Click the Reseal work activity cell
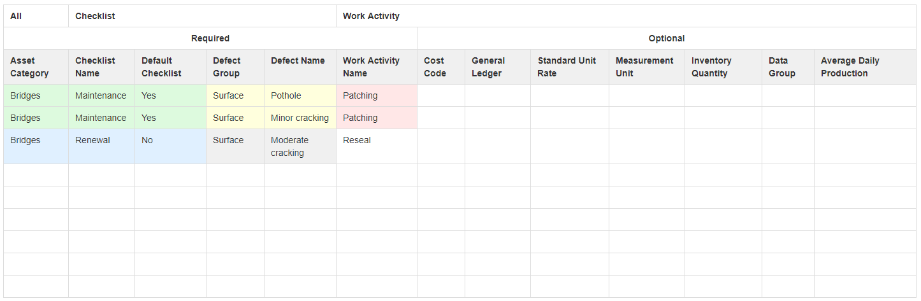The width and height of the screenshot is (921, 301). [376, 146]
